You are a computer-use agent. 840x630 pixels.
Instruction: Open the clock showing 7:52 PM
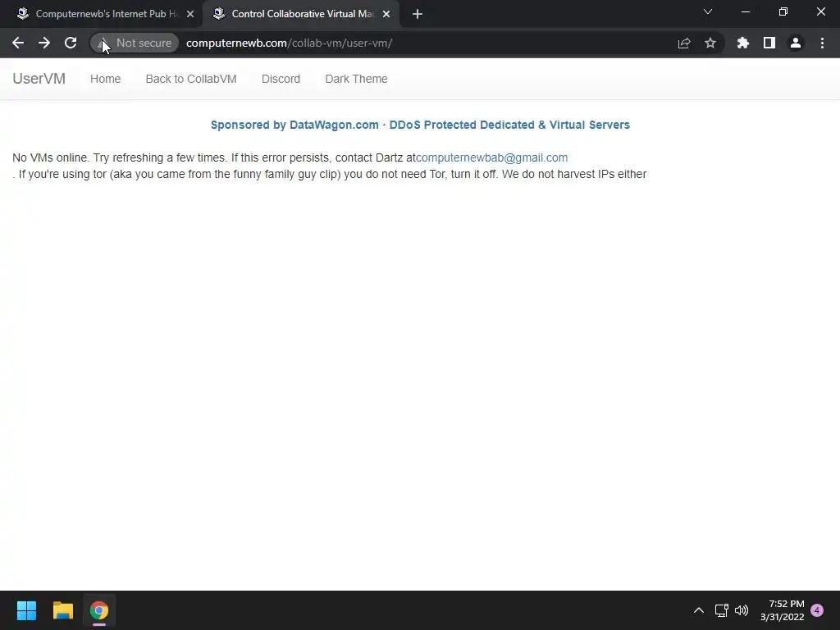coord(782,610)
